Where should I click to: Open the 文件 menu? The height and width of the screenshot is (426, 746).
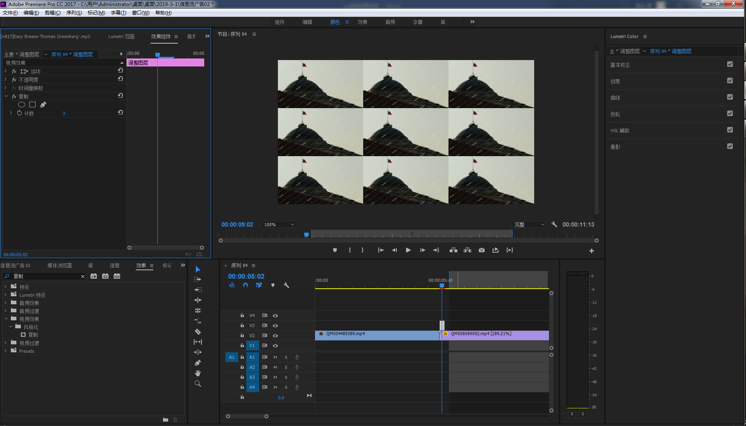coord(10,13)
